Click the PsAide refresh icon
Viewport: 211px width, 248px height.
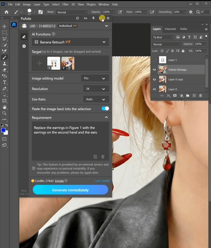(77, 18)
